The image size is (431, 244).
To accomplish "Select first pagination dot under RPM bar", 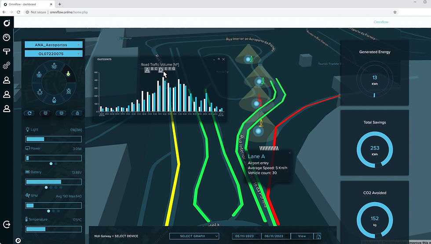I will pyautogui.click(x=49, y=211).
